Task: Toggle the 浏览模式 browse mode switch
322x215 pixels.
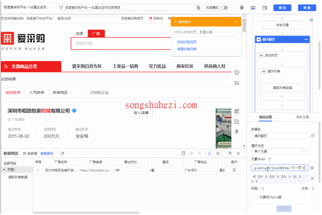Action: tap(224, 8)
